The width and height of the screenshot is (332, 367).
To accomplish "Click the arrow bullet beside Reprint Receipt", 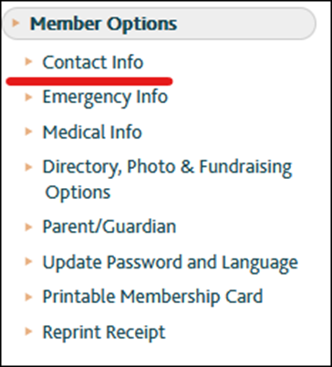I will [x=28, y=331].
